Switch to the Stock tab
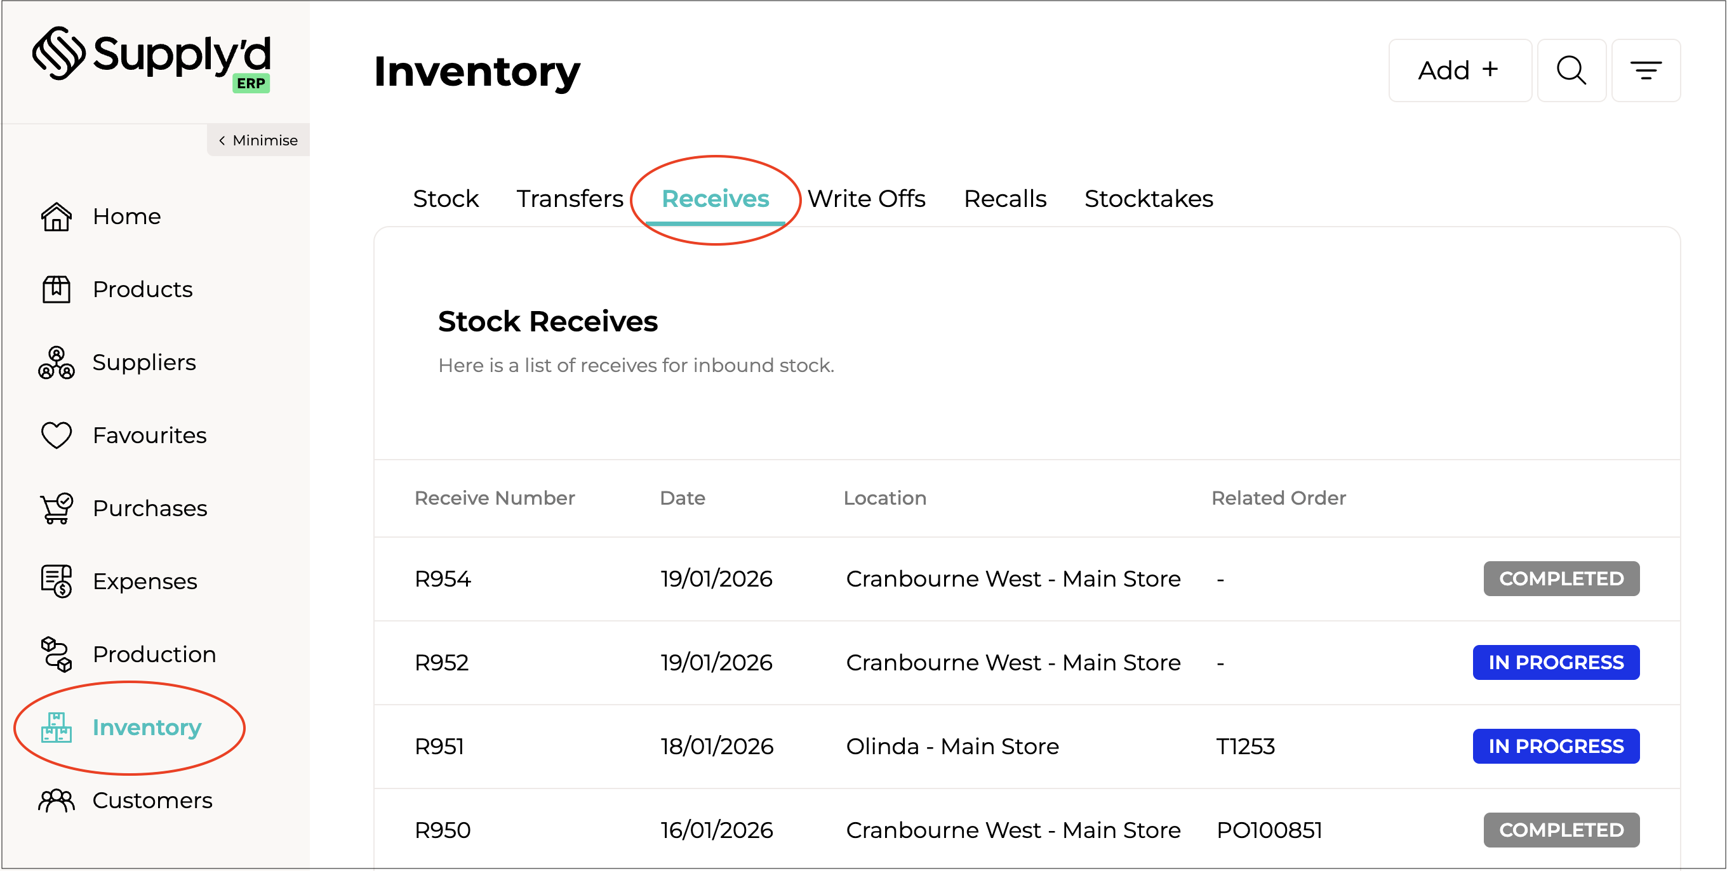Viewport: 1727px width, 871px height. coord(446,199)
